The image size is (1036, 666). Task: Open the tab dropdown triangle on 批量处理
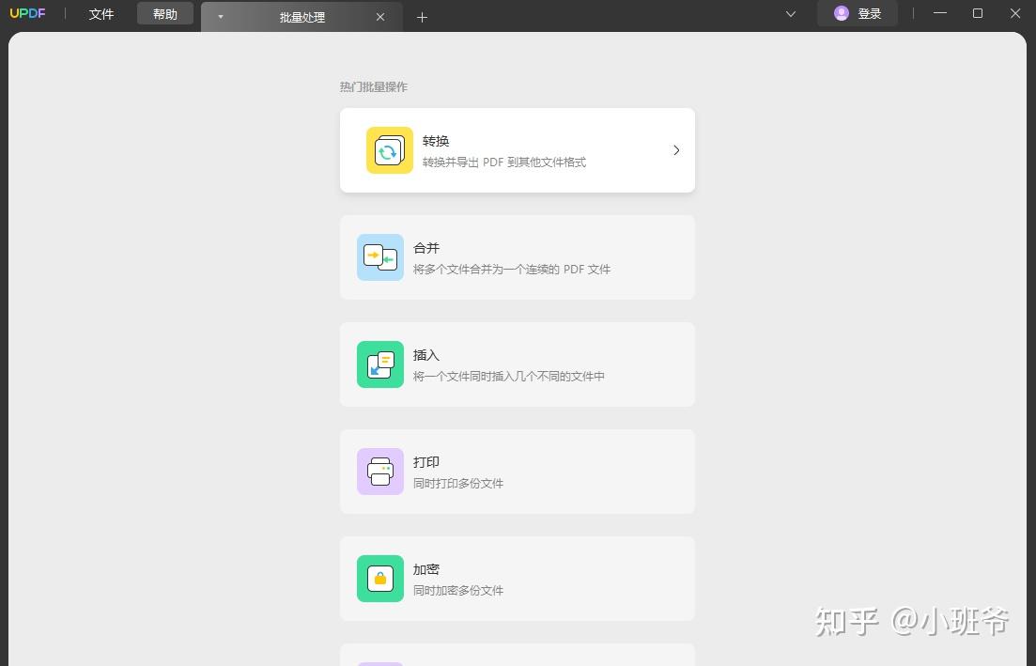click(x=221, y=17)
